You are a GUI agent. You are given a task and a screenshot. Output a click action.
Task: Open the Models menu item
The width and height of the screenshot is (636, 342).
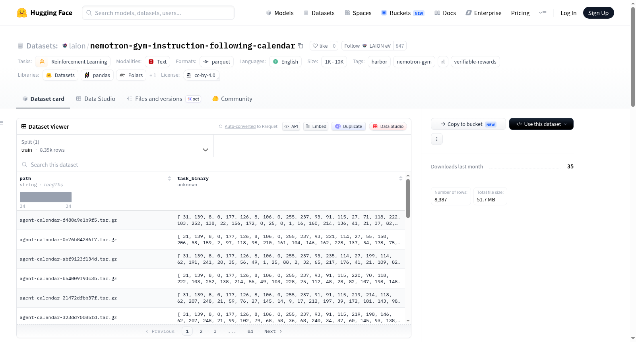click(x=280, y=13)
